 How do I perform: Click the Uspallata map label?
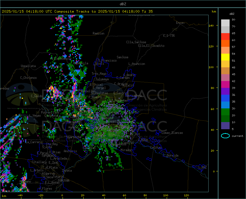(28, 66)
